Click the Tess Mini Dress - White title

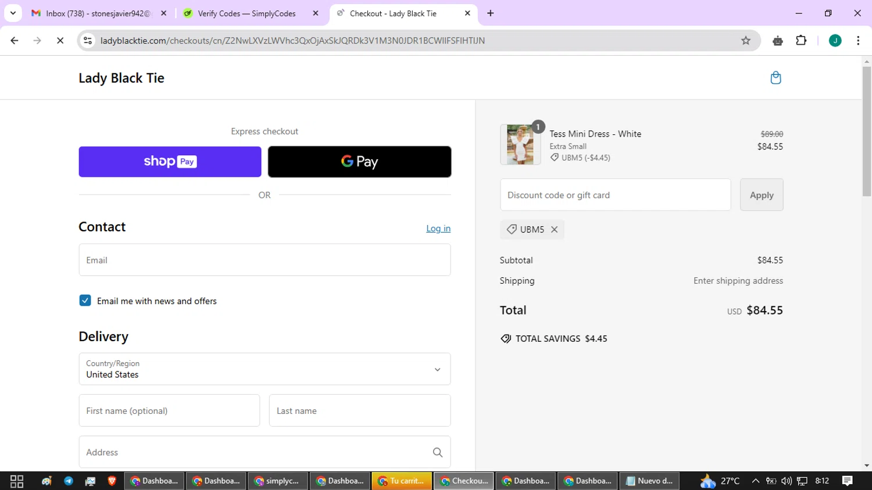tap(595, 134)
